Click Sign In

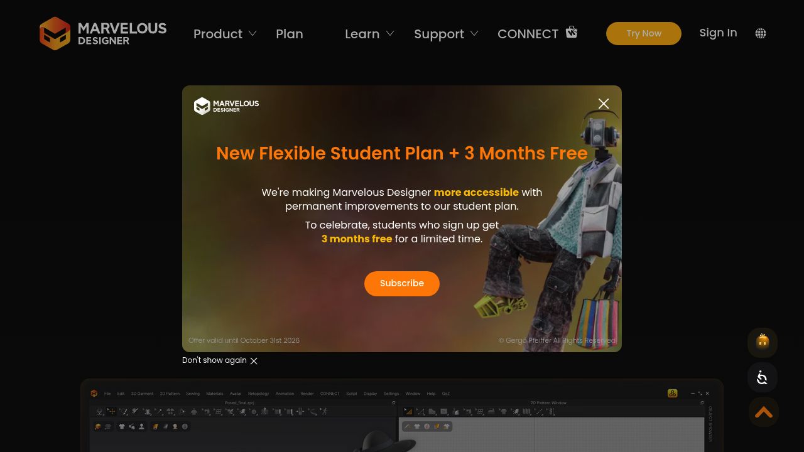pyautogui.click(x=718, y=33)
